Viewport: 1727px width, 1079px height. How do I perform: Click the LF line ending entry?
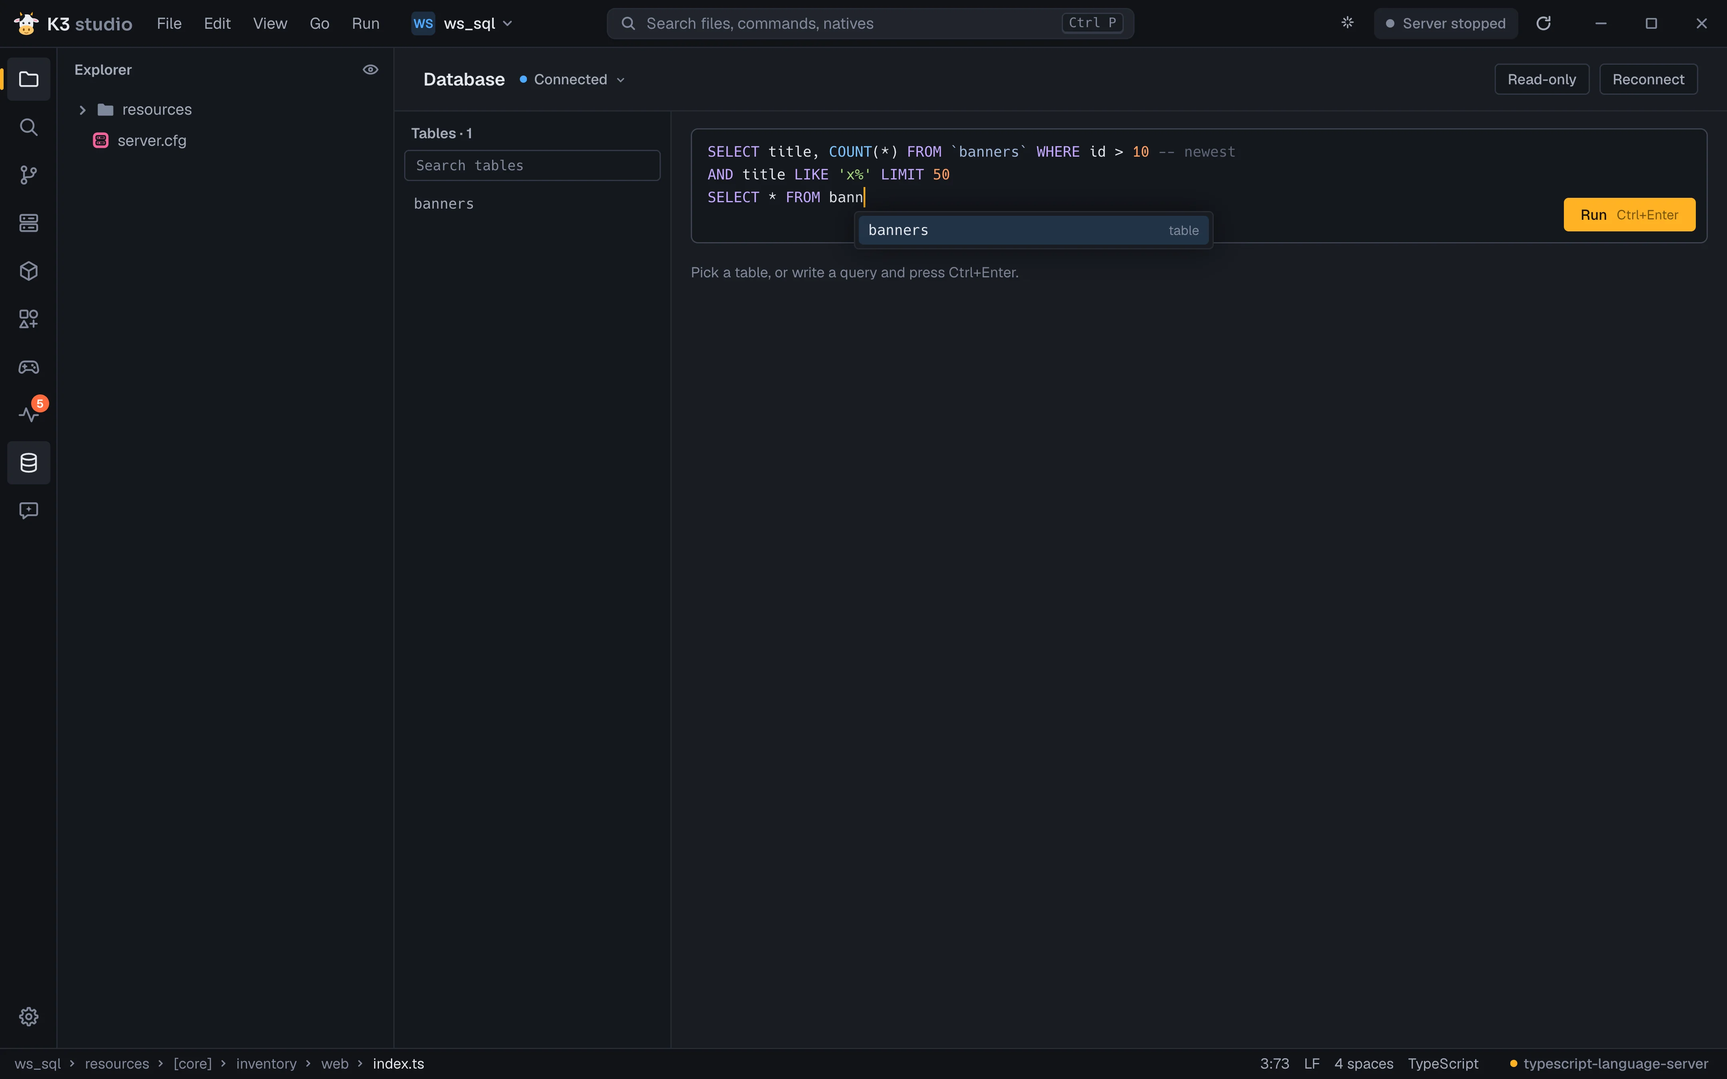1312,1063
